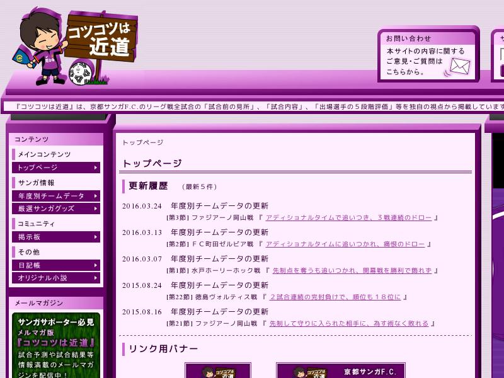Click the arrow on the 年度別チームデータ menu item

(x=96, y=196)
